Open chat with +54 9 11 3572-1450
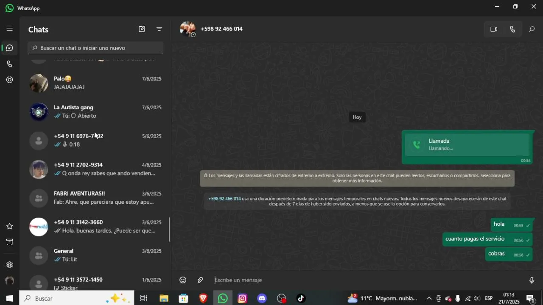This screenshot has width=543, height=305. [95, 284]
